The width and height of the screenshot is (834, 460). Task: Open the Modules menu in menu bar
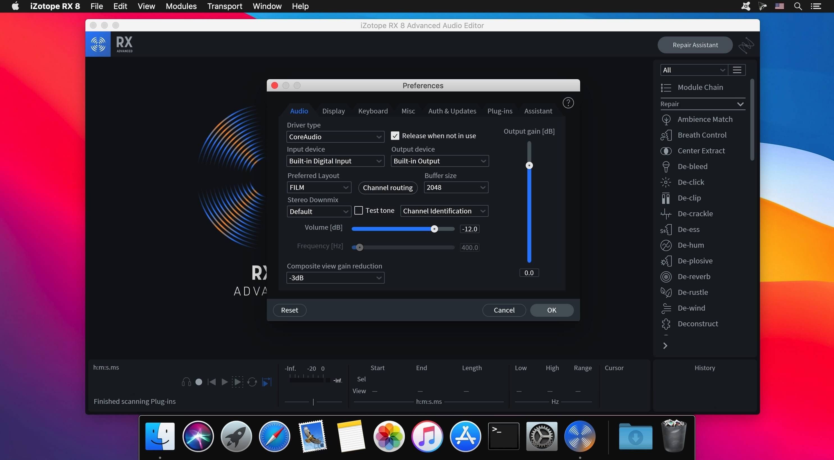[181, 6]
